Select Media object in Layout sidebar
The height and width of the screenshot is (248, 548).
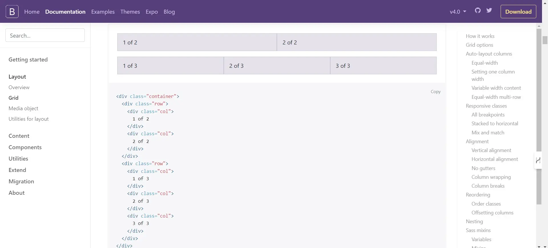point(23,108)
